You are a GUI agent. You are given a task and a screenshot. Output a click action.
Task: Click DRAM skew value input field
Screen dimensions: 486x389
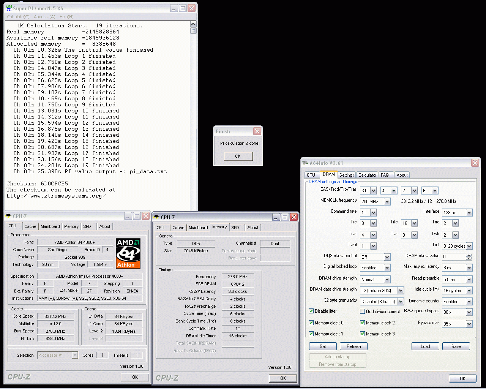[454, 257]
